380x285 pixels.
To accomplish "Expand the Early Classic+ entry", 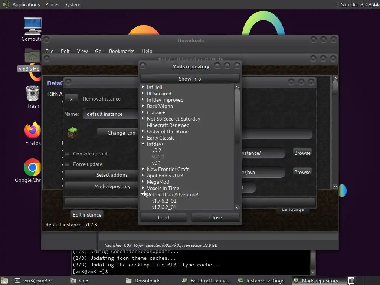I will click(x=143, y=137).
